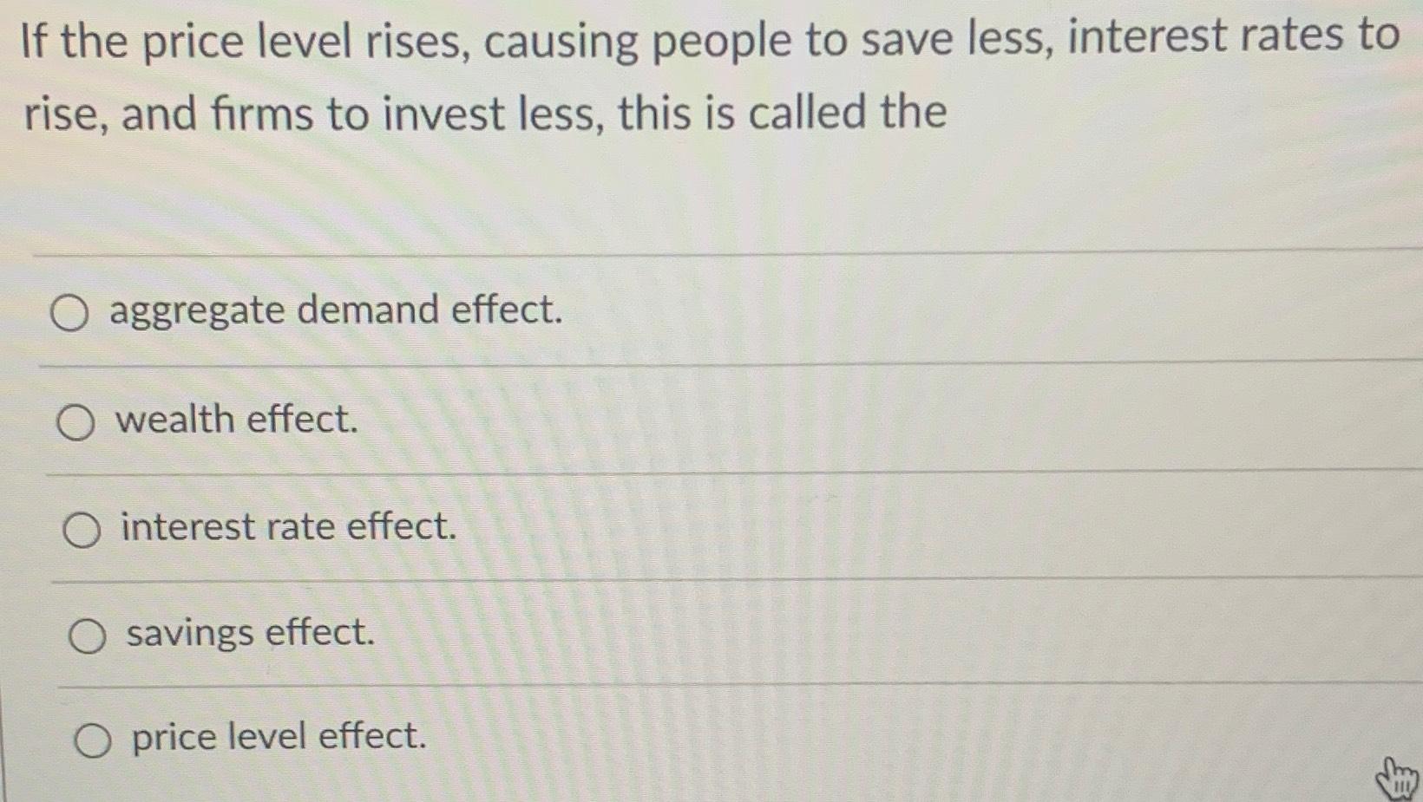
Task: Select the radio button for interest rate effect
Action: [82, 530]
